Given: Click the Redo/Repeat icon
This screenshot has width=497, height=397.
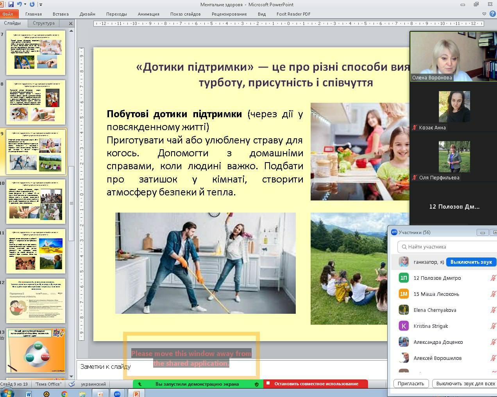Looking at the screenshot, I should (x=32, y=4).
